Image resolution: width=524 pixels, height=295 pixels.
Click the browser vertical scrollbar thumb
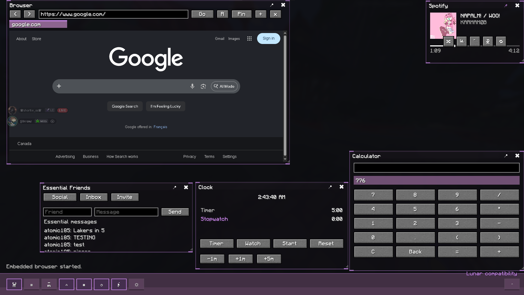(x=285, y=96)
